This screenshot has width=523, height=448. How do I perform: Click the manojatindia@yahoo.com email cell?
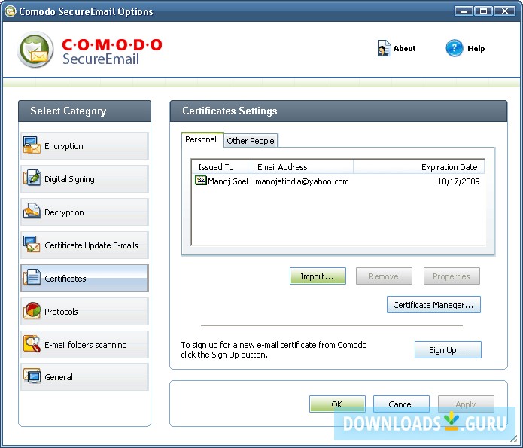(302, 181)
